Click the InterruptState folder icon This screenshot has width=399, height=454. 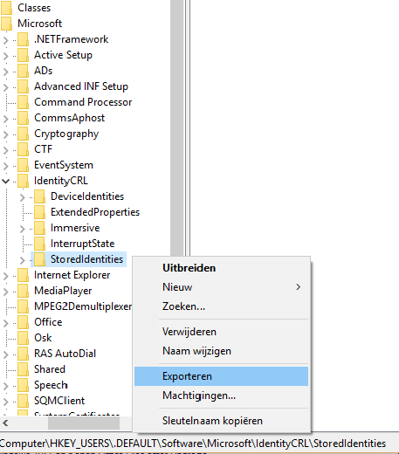click(39, 244)
